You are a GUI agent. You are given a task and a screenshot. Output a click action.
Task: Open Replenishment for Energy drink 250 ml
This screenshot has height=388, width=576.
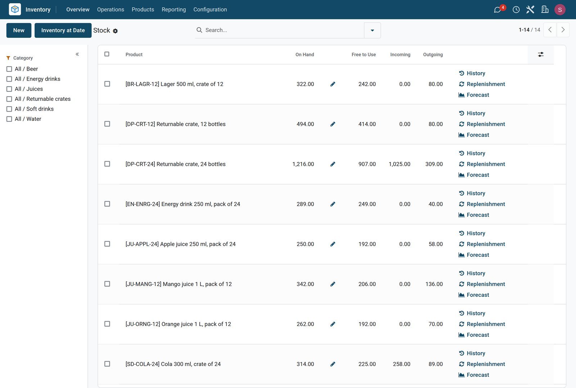tap(482, 204)
